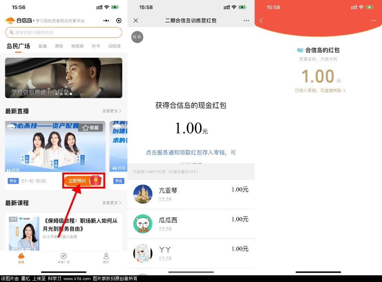Select the 岛民广场 tab

[x=18, y=46]
